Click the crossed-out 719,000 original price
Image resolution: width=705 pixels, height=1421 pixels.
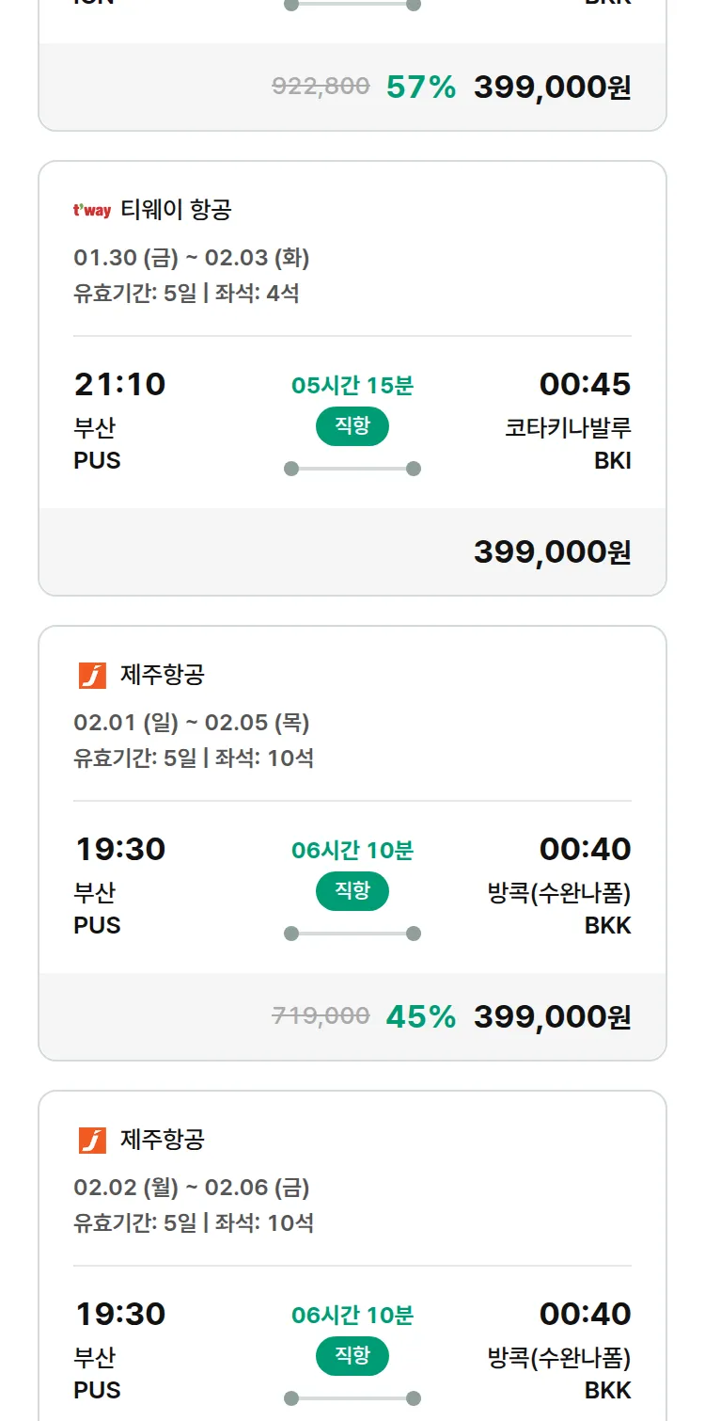pyautogui.click(x=321, y=1016)
